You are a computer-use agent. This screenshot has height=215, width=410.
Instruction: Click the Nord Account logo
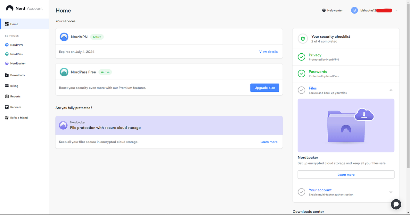(x=24, y=8)
